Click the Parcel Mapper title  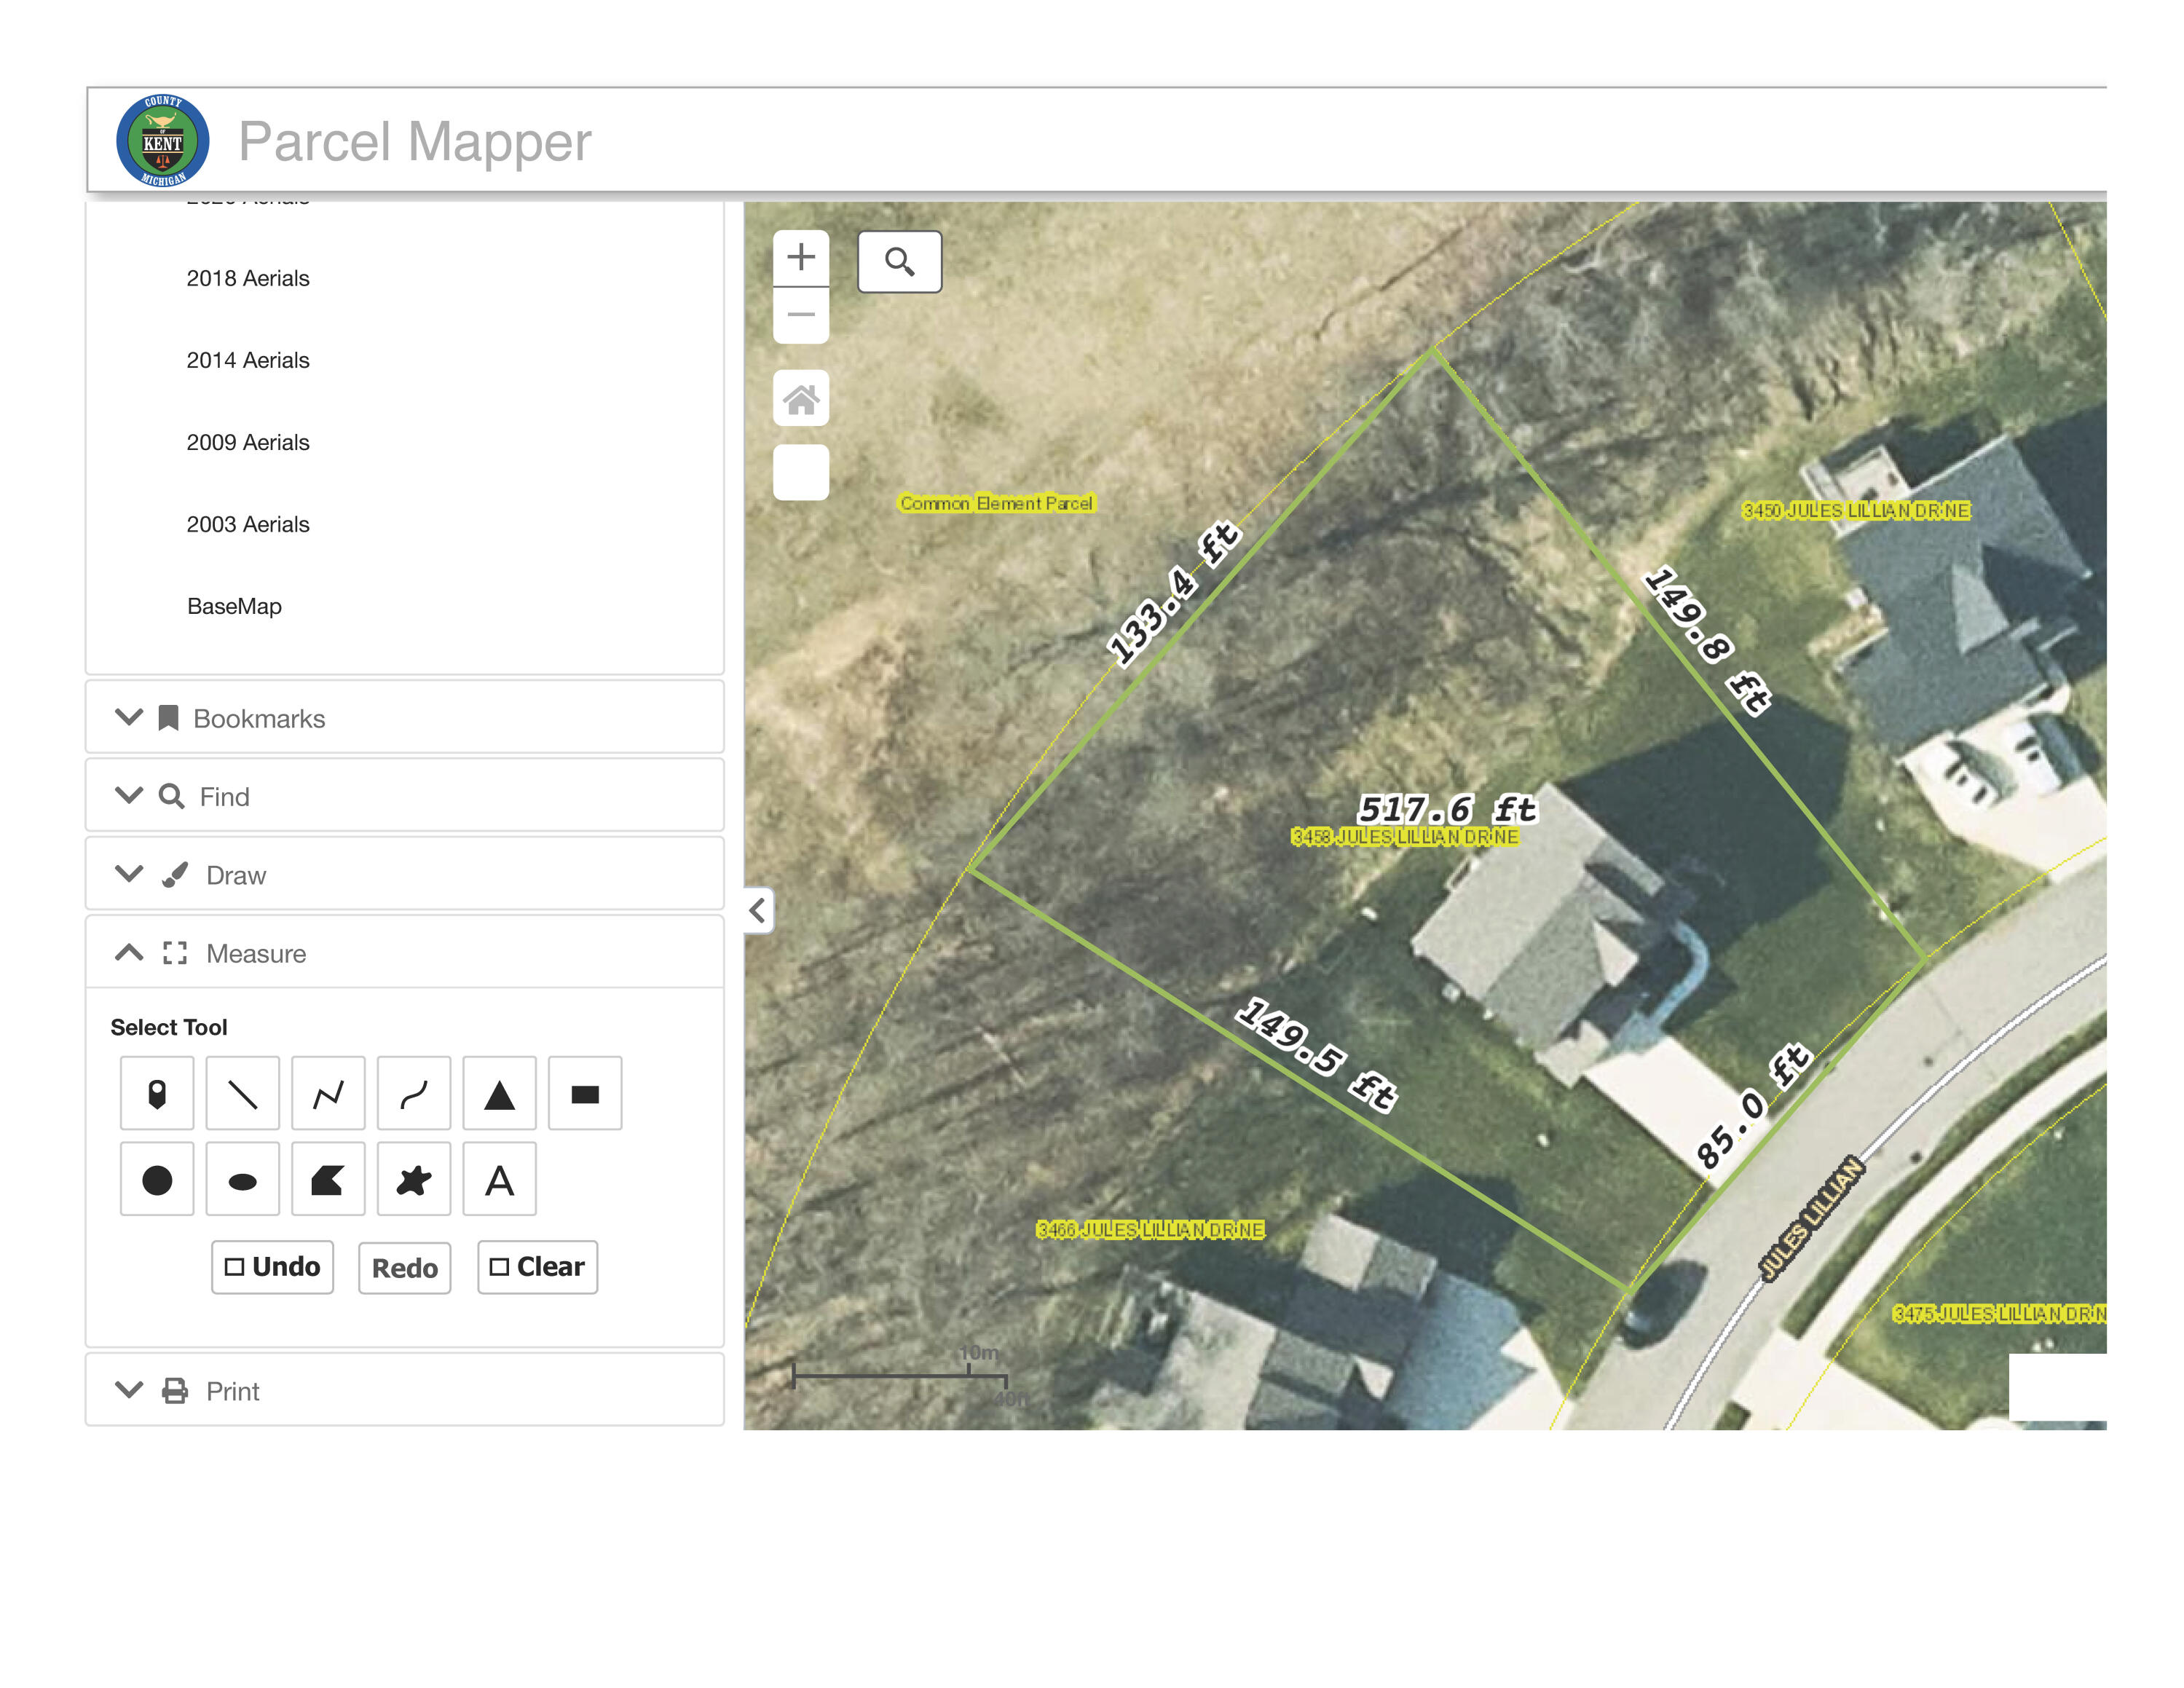(415, 141)
